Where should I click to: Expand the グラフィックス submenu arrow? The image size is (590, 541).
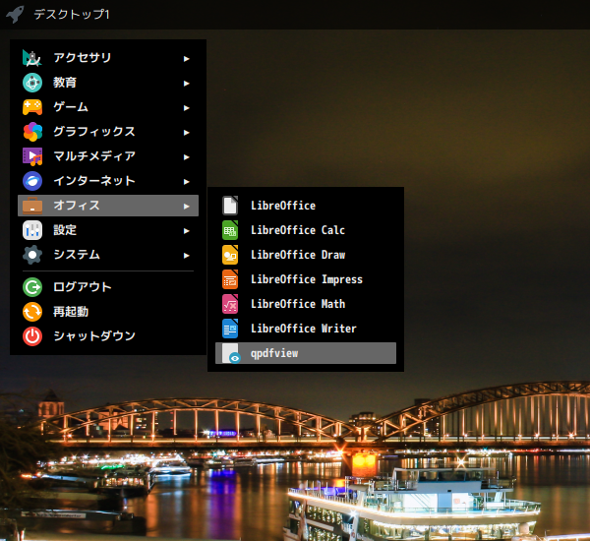coord(186,133)
